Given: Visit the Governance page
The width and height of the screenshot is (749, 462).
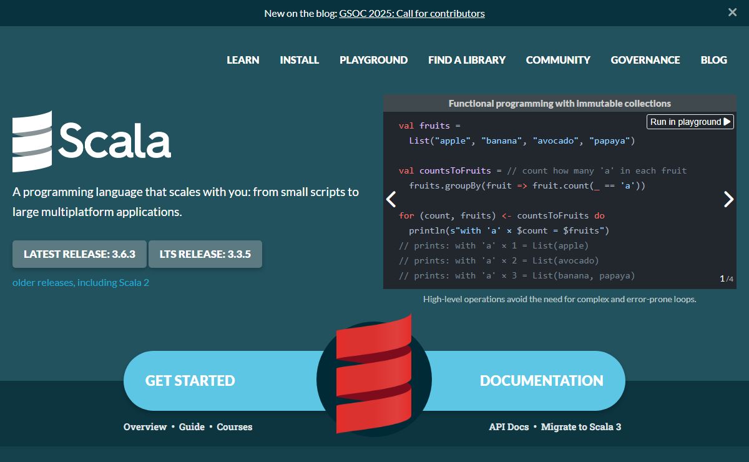Looking at the screenshot, I should pyautogui.click(x=645, y=60).
